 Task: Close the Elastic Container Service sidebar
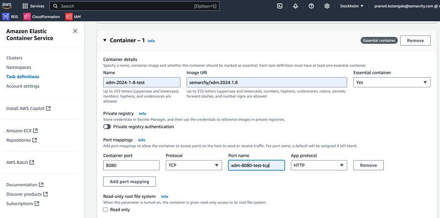[x=75, y=31]
